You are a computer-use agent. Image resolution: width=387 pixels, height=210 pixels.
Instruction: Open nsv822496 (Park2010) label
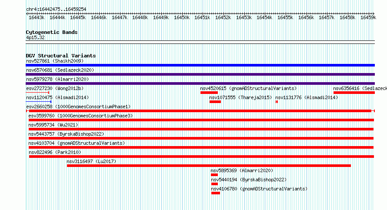tap(55, 152)
